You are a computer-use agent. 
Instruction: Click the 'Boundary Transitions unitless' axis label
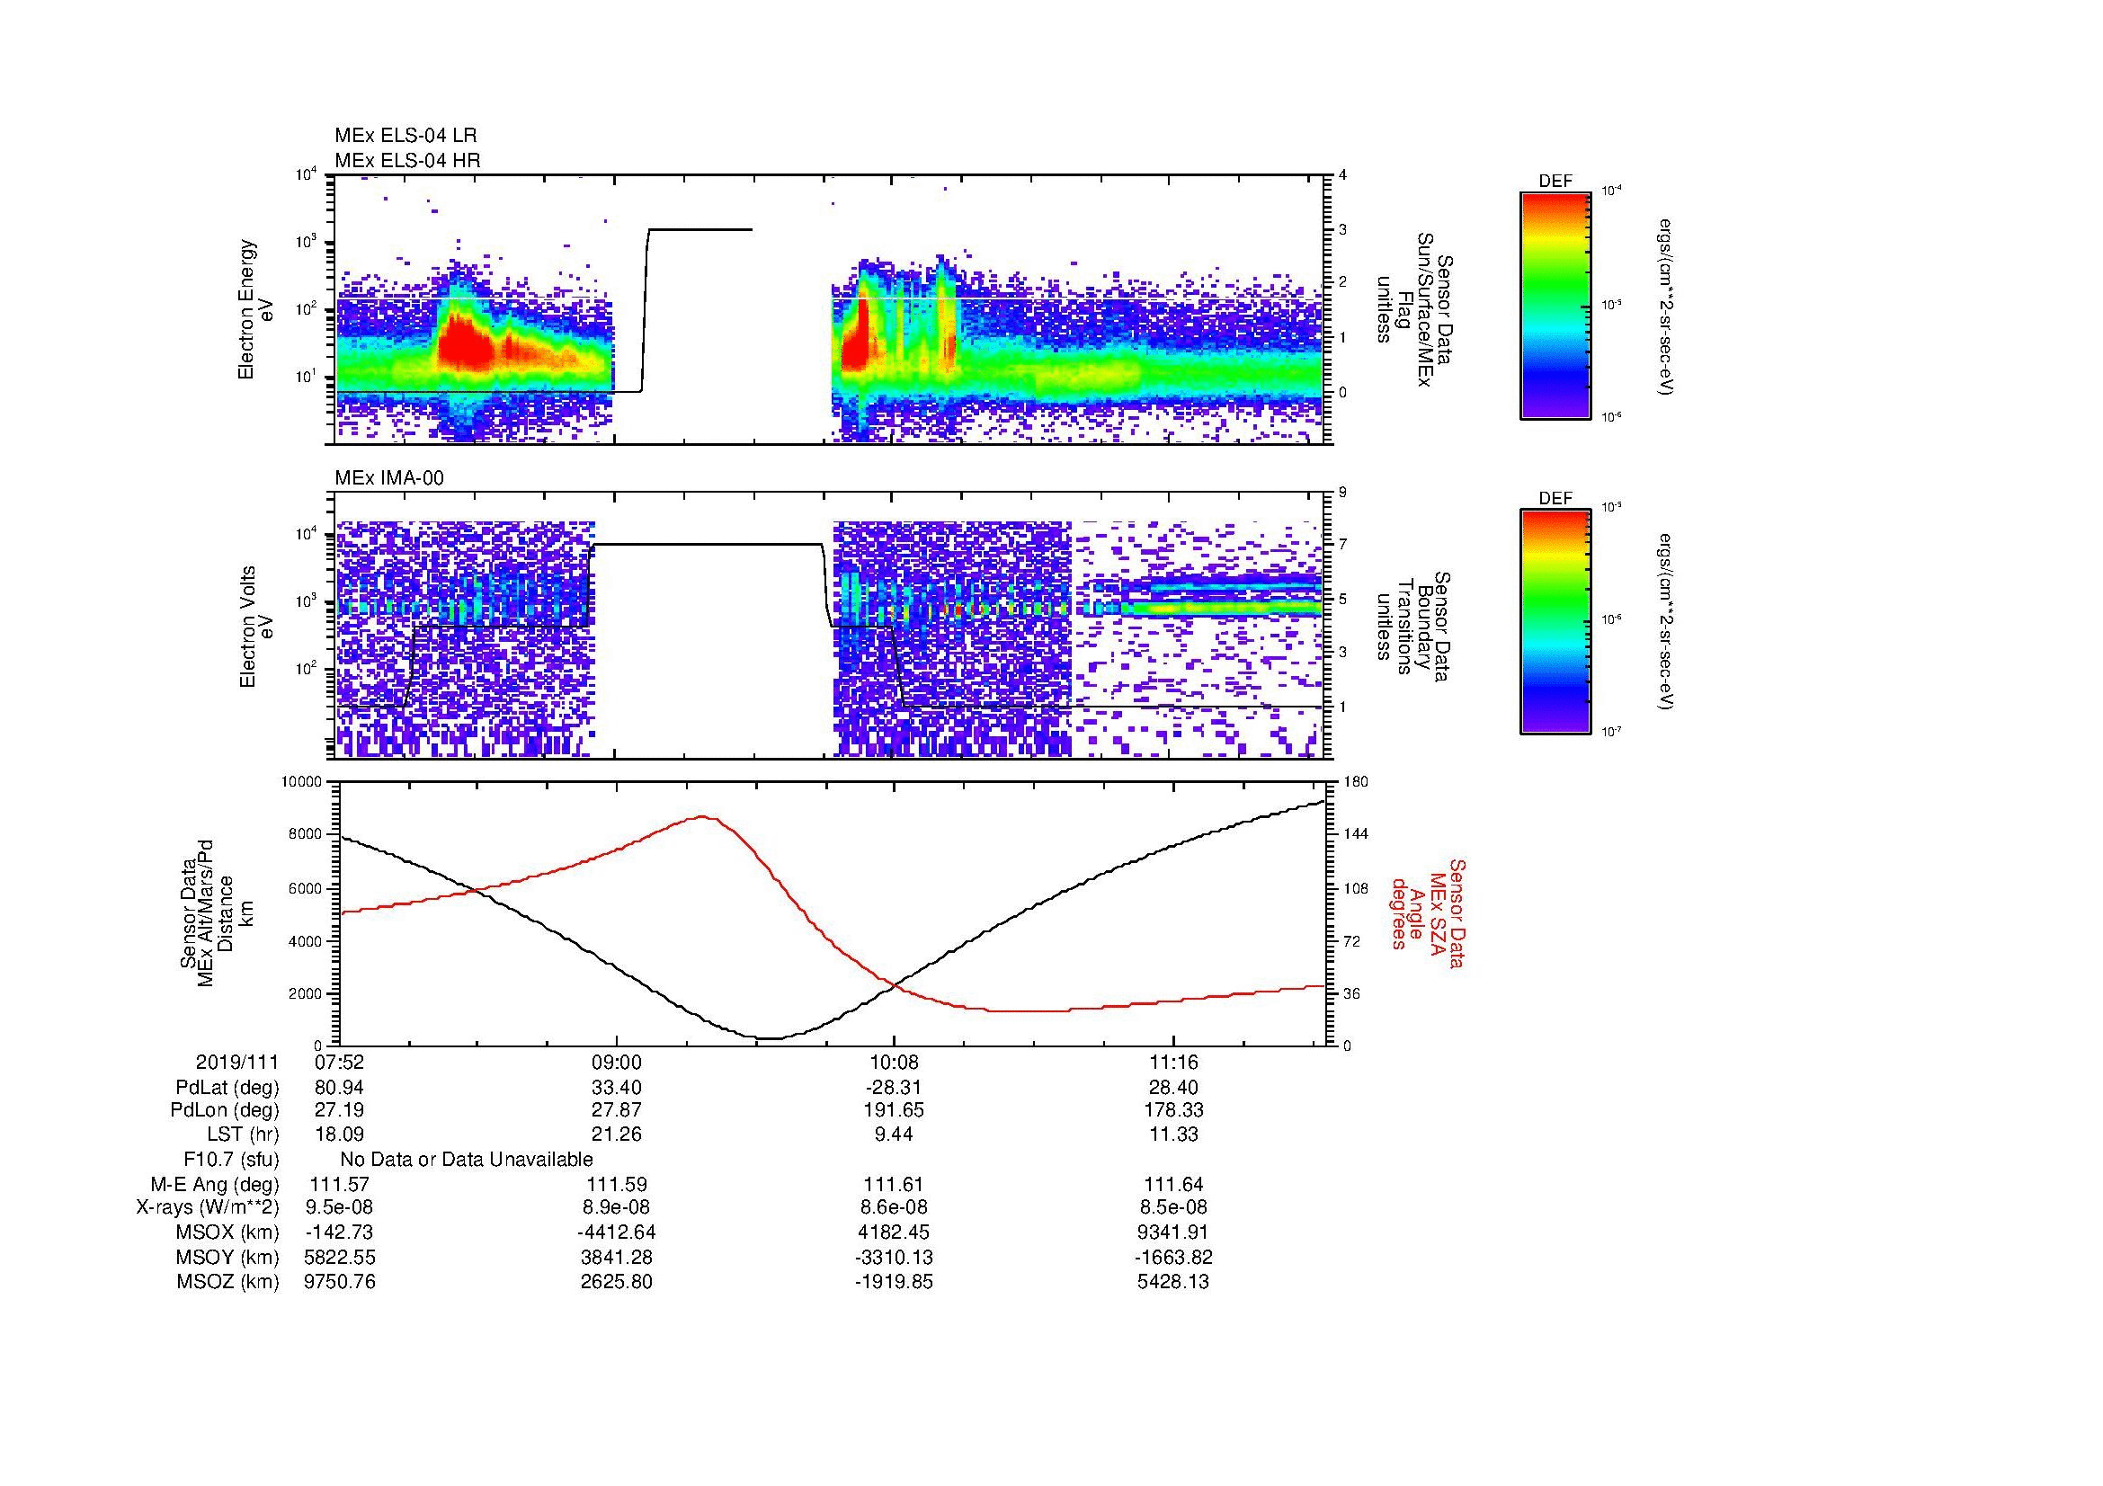tap(1414, 627)
